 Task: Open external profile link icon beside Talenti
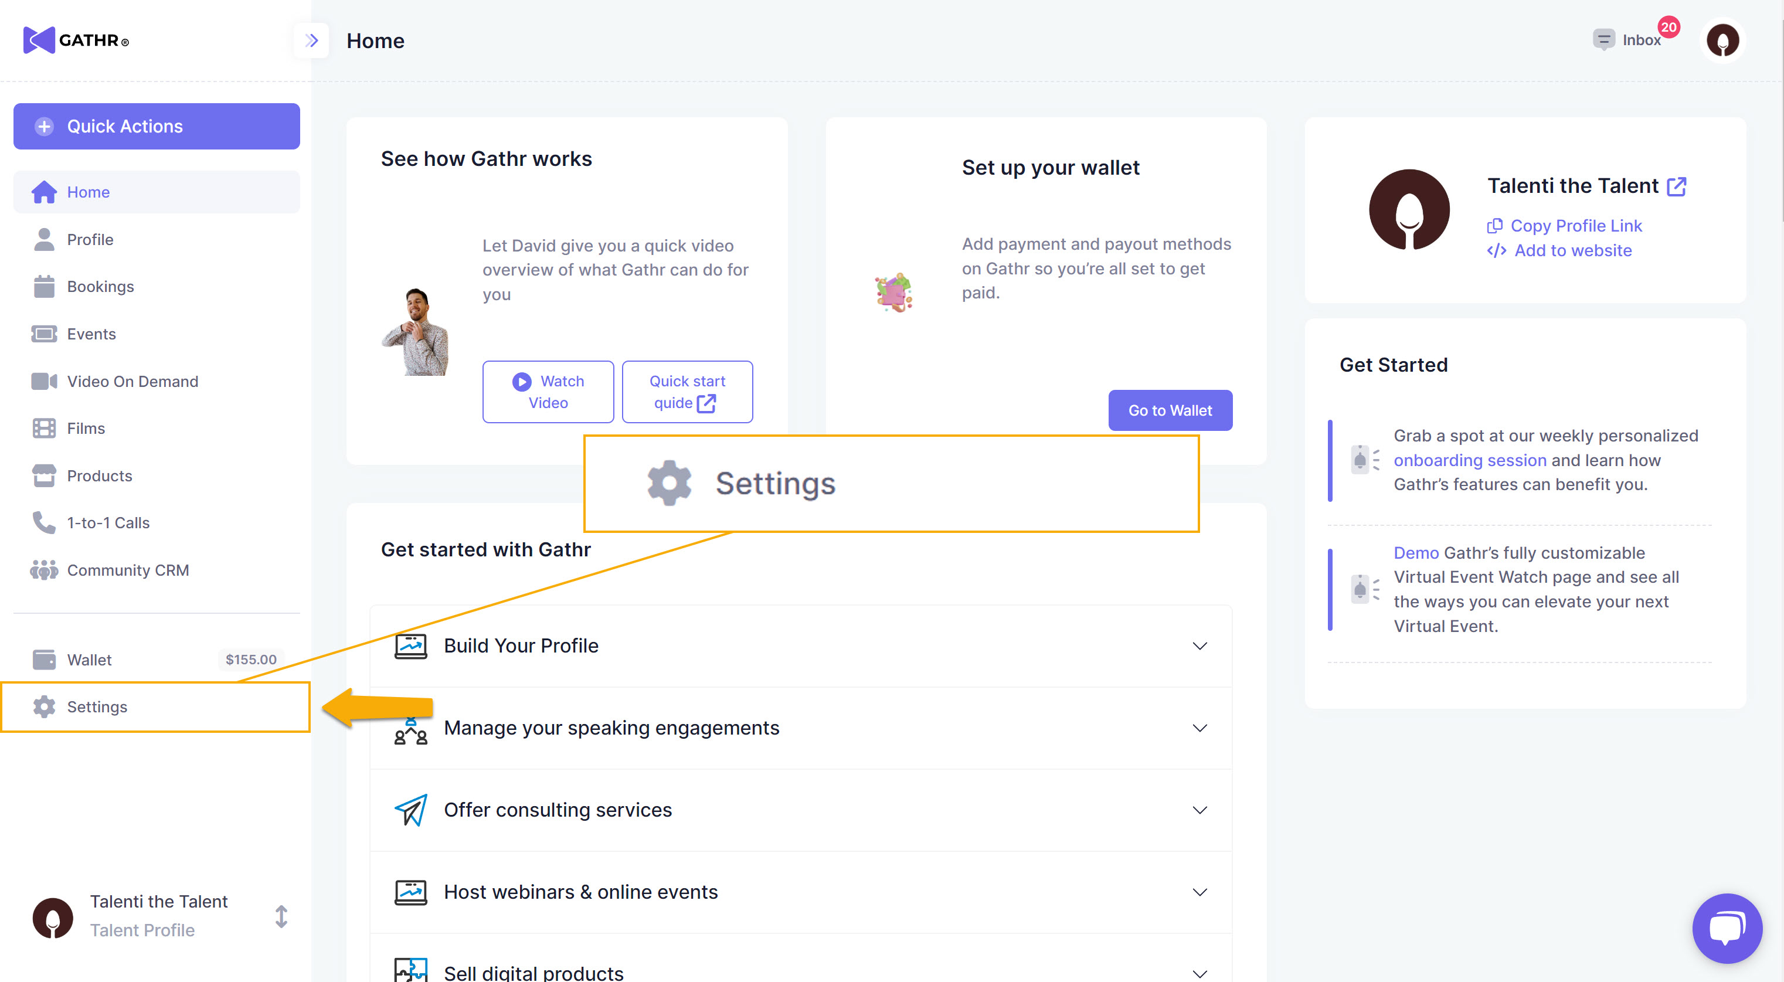(1677, 186)
